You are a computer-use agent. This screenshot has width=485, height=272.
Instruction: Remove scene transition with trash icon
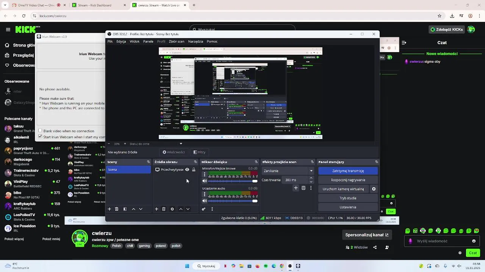click(304, 188)
